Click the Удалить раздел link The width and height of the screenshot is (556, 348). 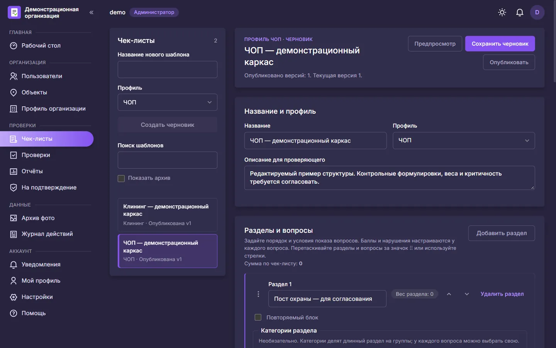tap(502, 294)
